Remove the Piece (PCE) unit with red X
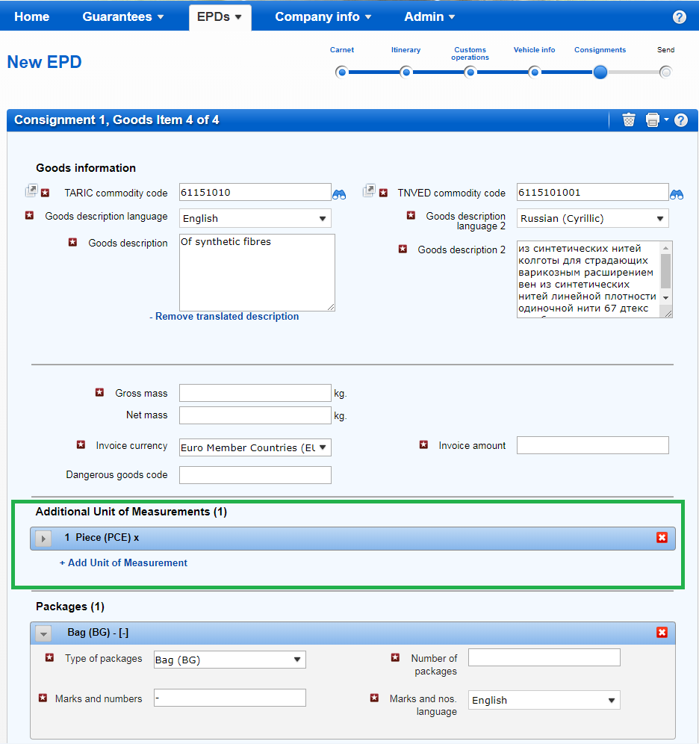 [x=662, y=538]
